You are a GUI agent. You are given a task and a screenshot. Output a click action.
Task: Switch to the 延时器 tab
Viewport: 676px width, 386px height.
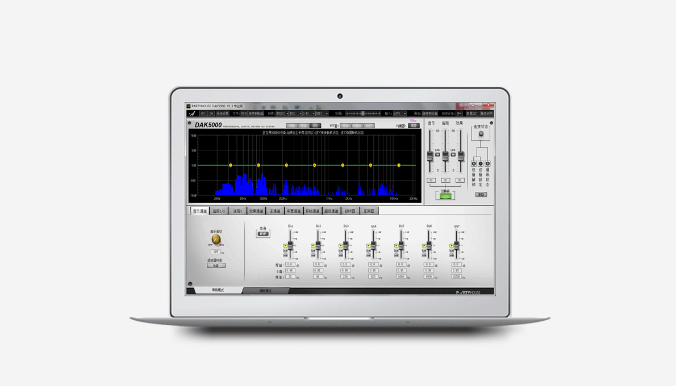click(x=350, y=211)
